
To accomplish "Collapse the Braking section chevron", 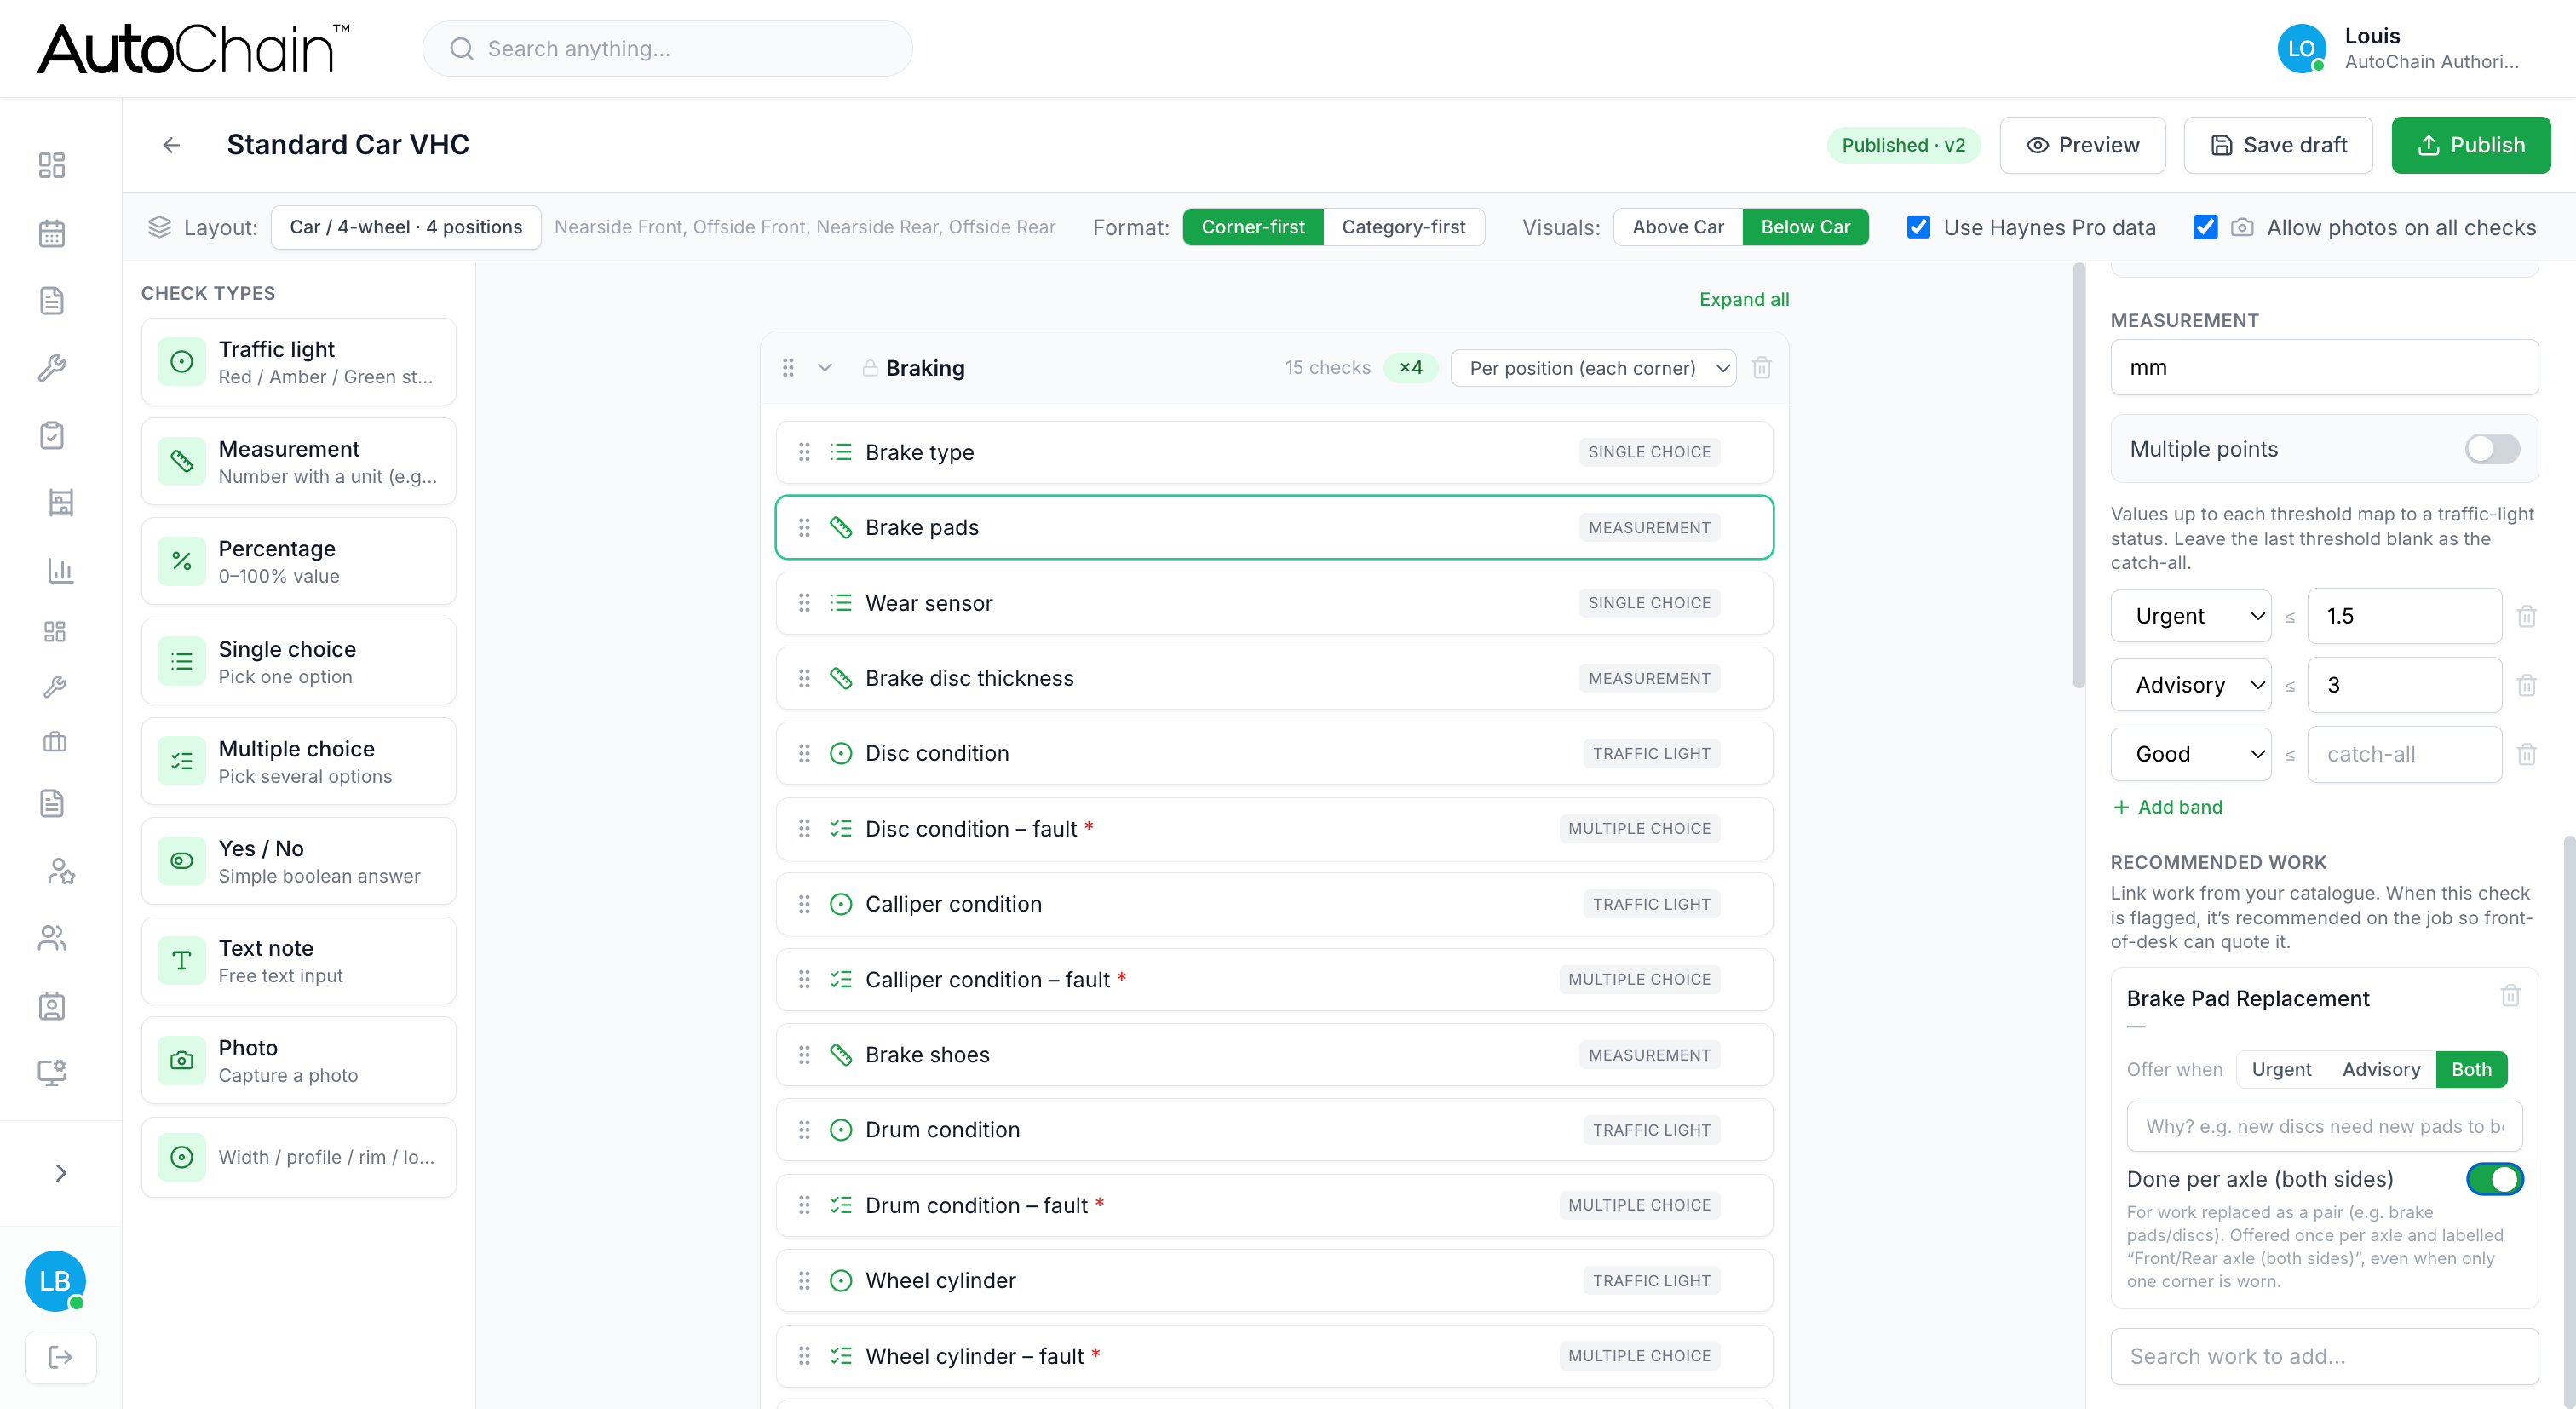I will coord(825,368).
